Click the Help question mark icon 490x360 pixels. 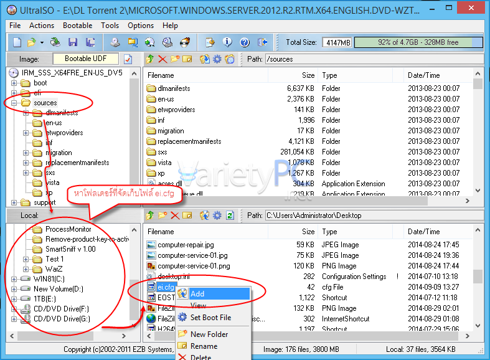[245, 42]
